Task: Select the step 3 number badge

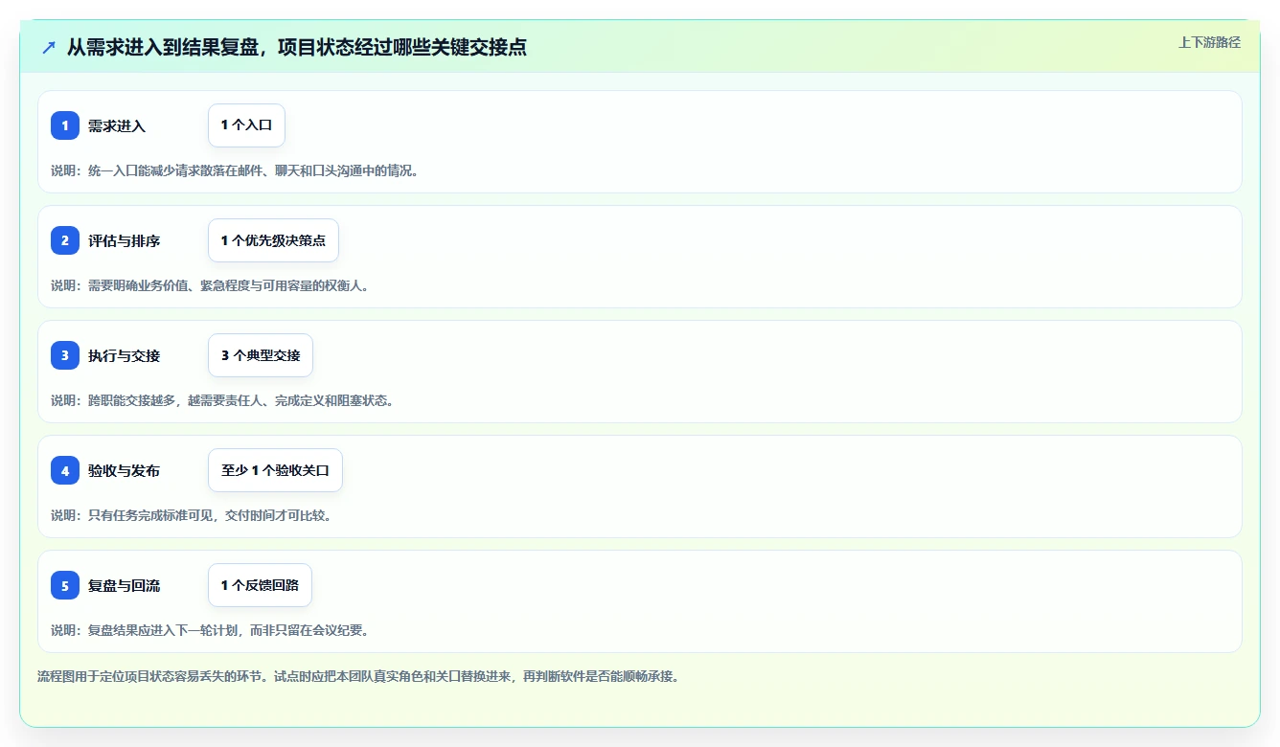Action: pyautogui.click(x=65, y=355)
